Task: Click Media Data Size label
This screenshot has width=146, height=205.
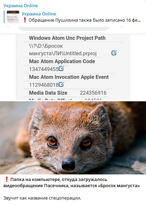Action: (x=48, y=93)
